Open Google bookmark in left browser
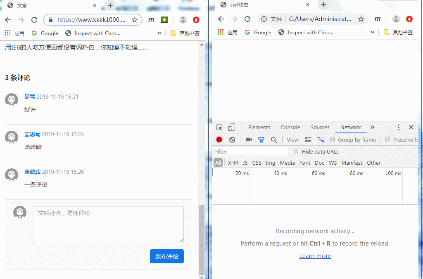Image resolution: width=423 pixels, height=279 pixels. (x=45, y=33)
